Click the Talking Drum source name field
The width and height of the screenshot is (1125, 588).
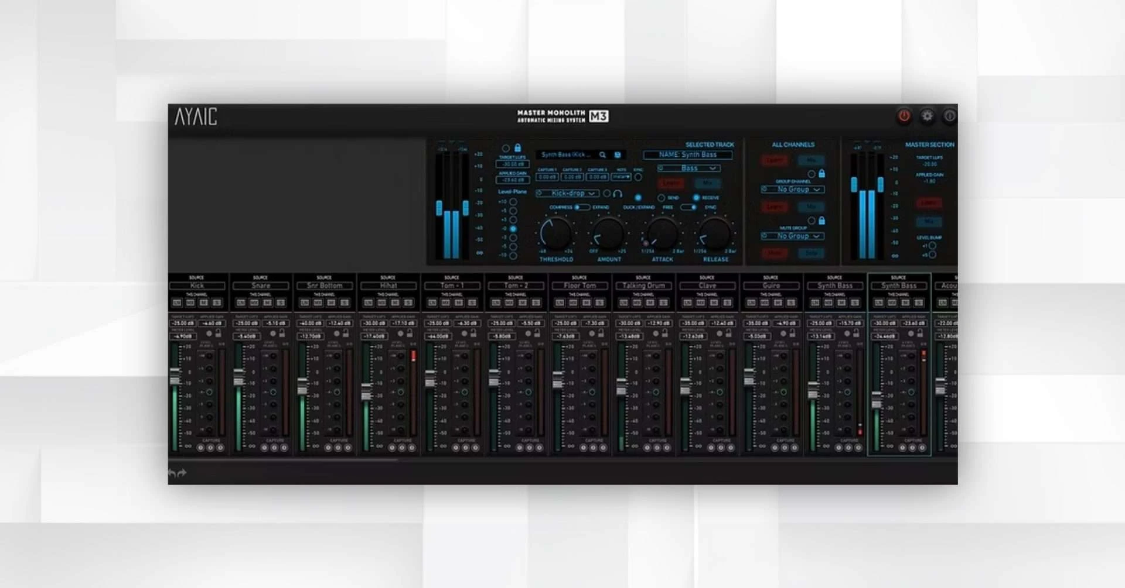click(643, 286)
